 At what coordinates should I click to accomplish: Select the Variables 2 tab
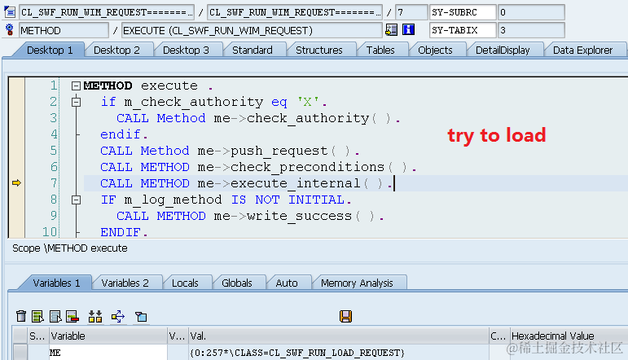pos(125,283)
